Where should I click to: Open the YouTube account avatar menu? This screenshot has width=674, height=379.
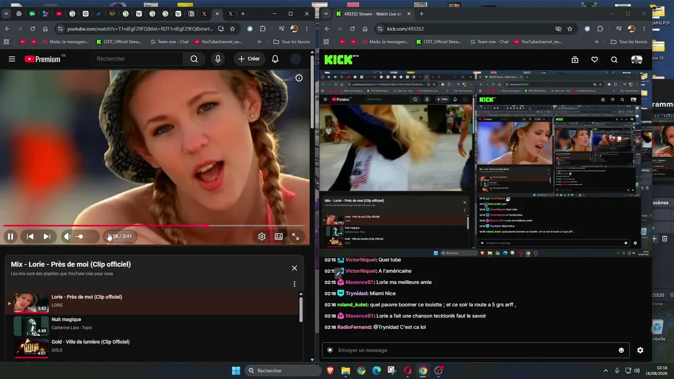[x=296, y=59]
